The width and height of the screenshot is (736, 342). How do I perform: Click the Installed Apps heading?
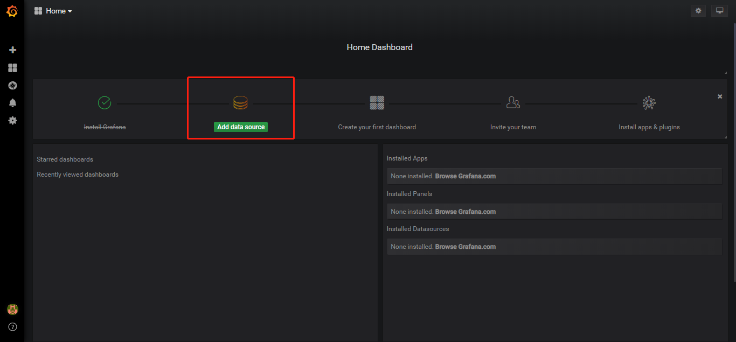pos(407,158)
